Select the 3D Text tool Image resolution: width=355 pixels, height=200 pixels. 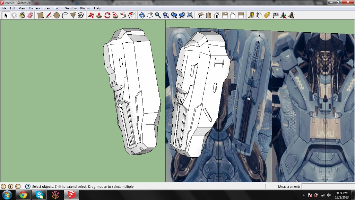[x=292, y=15]
